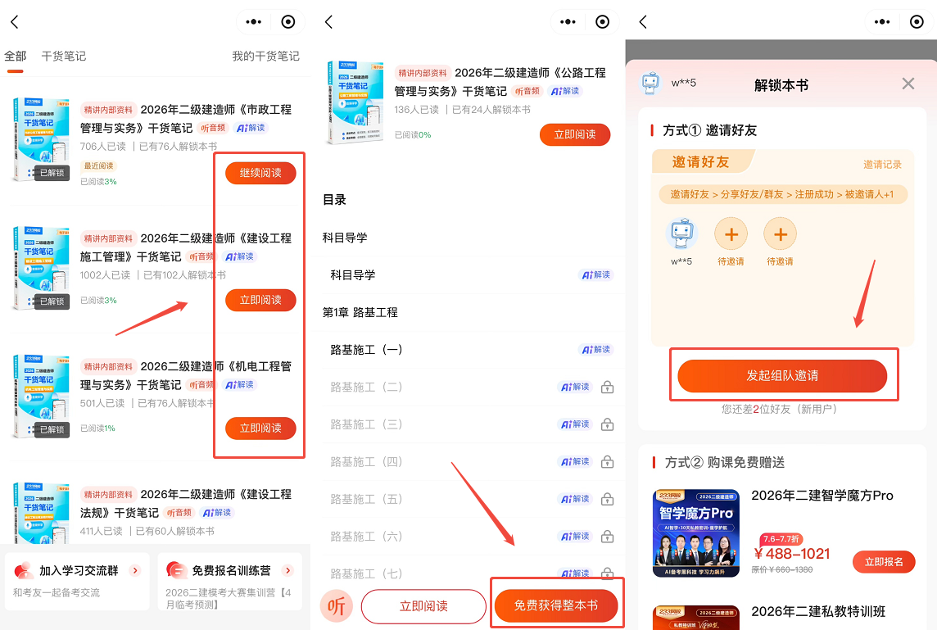This screenshot has width=937, height=630.
Task: Tap the second plus 待邀请 invite slot
Action: [x=780, y=235]
